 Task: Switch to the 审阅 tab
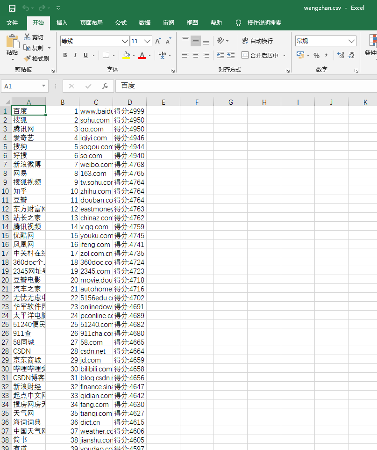169,22
